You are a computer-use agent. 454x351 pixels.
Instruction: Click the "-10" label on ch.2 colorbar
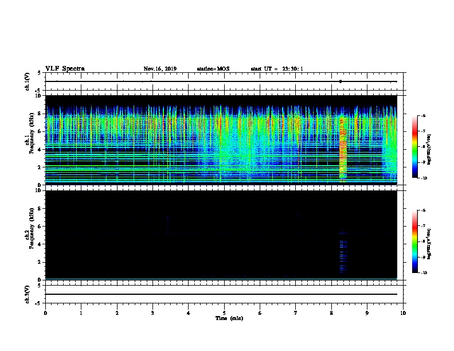[424, 273]
